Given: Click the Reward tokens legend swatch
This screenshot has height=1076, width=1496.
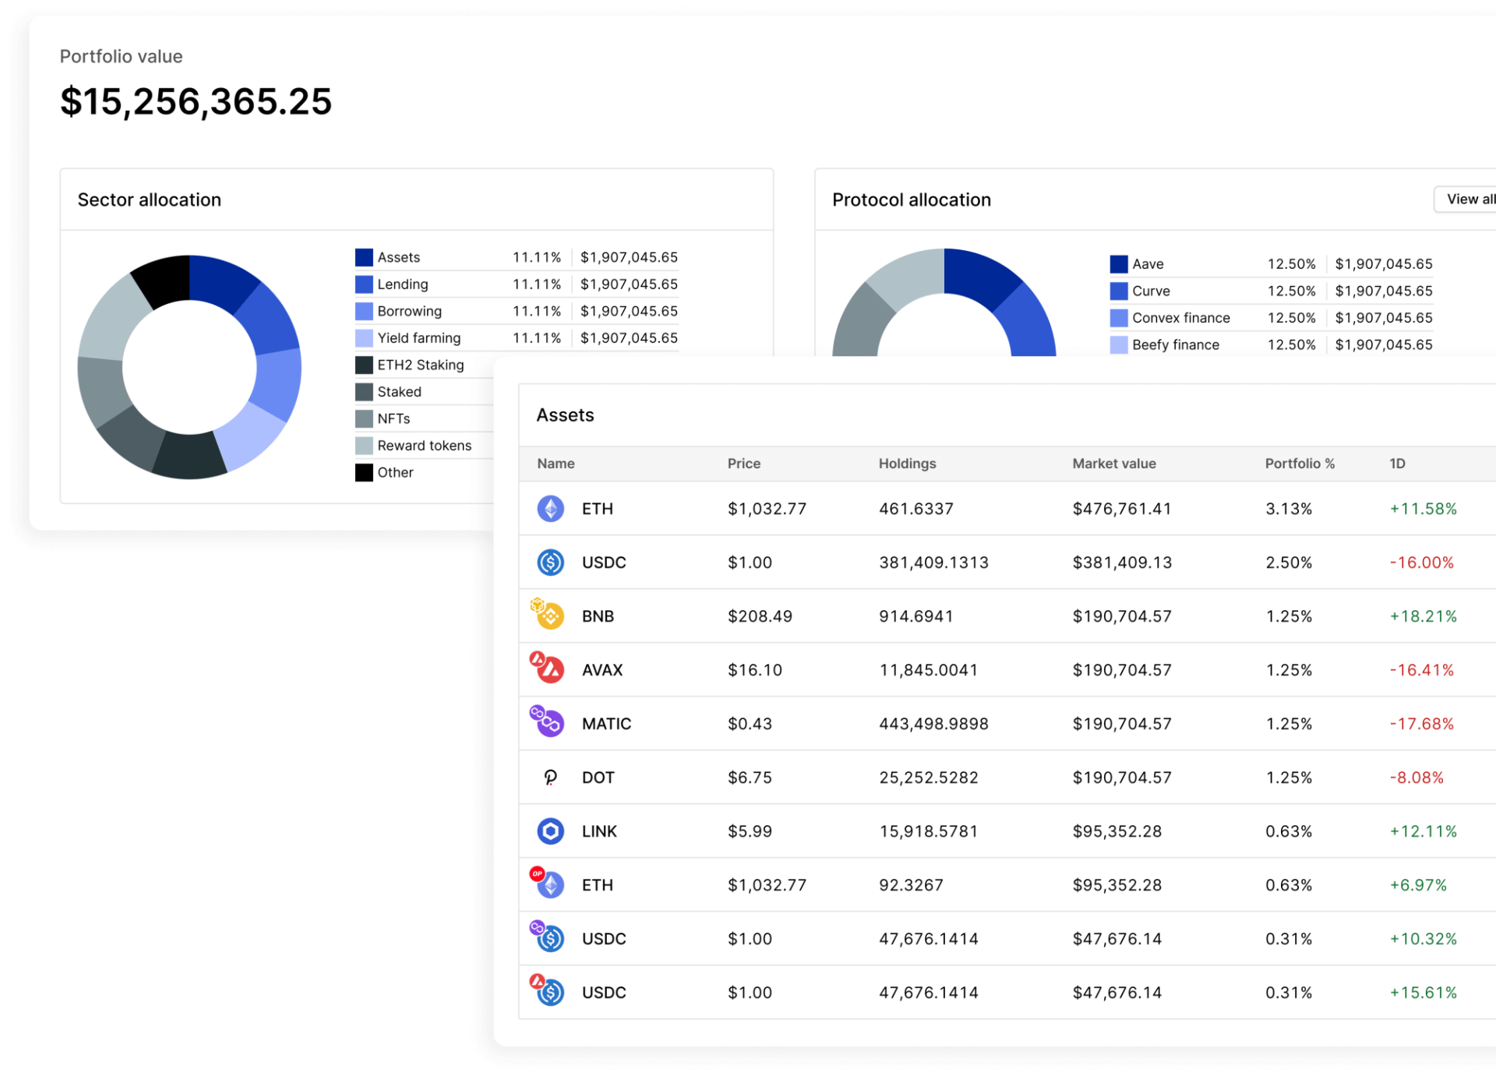Looking at the screenshot, I should 364,446.
